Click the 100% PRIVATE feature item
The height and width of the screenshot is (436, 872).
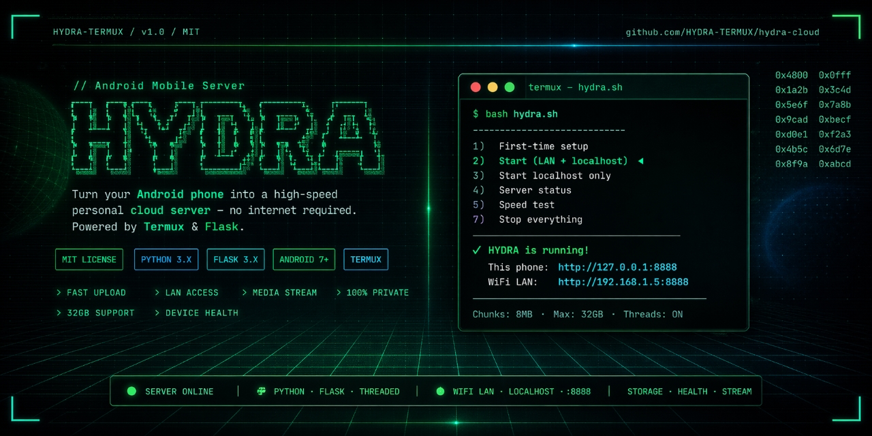pyautogui.click(x=373, y=292)
